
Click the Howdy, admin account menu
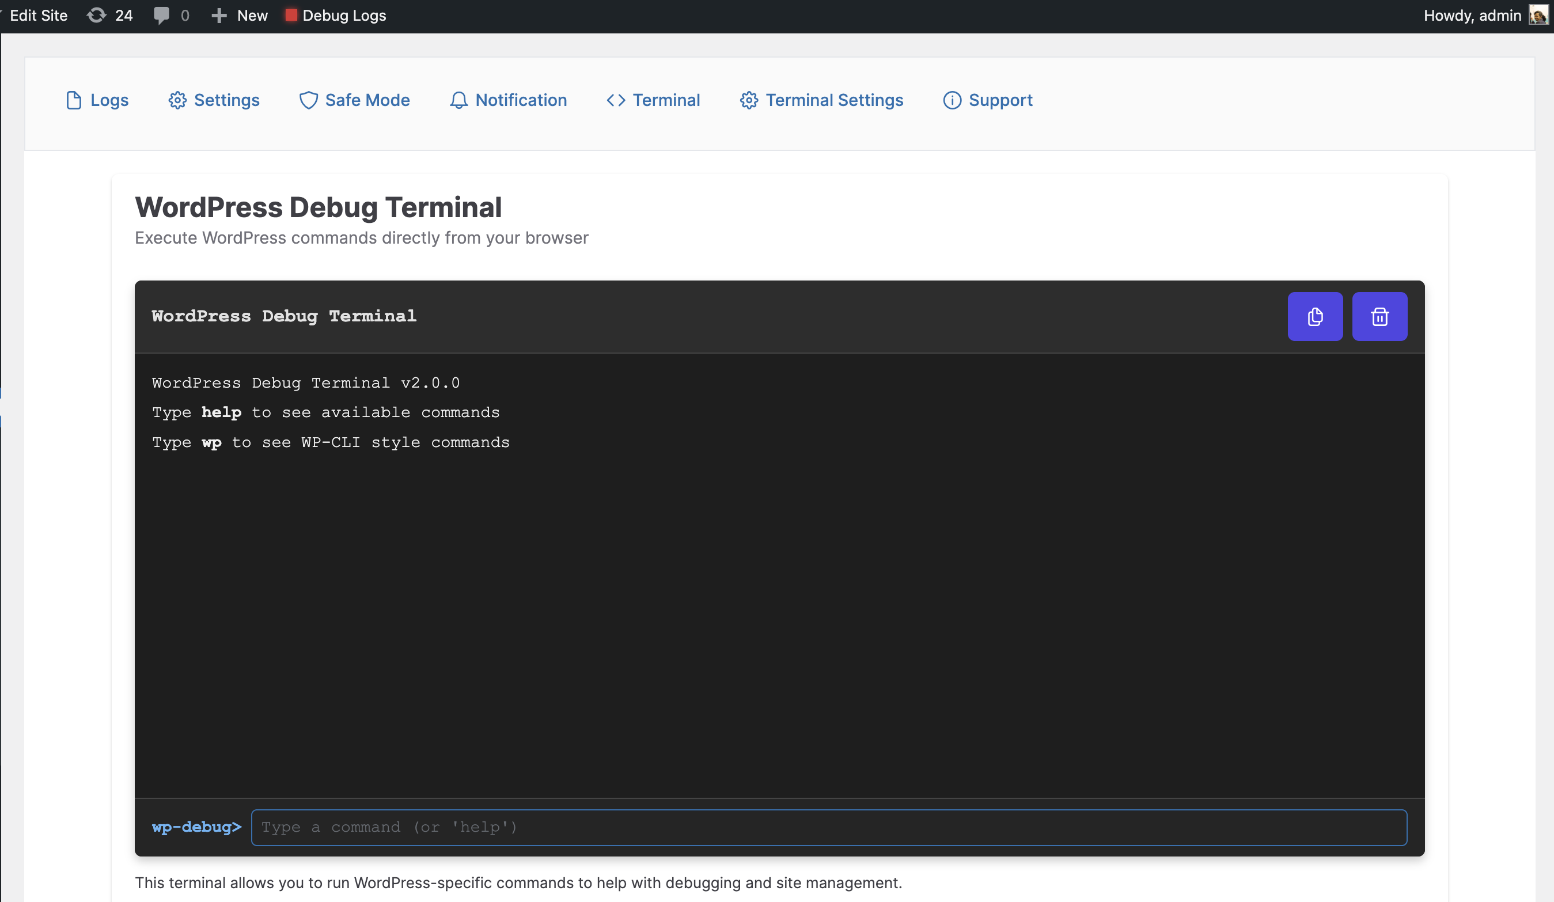(1485, 16)
